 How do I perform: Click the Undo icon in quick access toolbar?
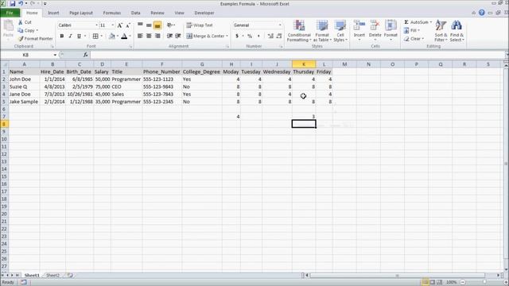[21, 3]
